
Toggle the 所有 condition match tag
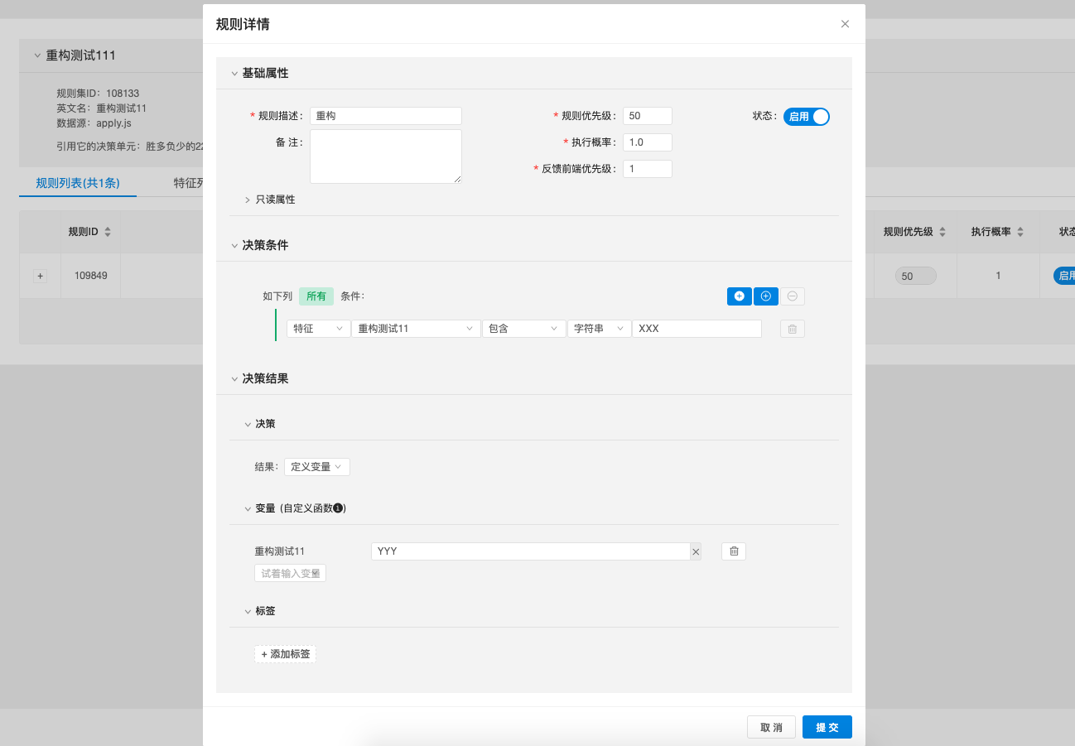[316, 296]
